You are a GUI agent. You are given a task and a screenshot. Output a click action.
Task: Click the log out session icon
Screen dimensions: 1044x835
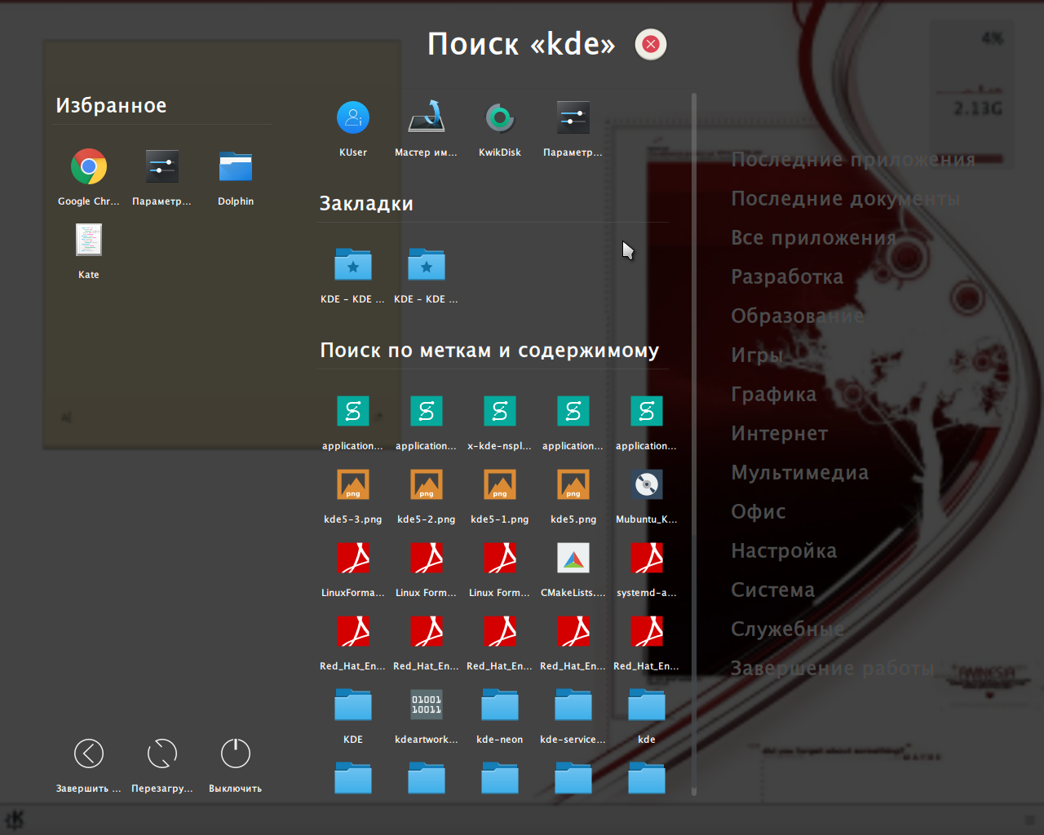[x=88, y=754]
